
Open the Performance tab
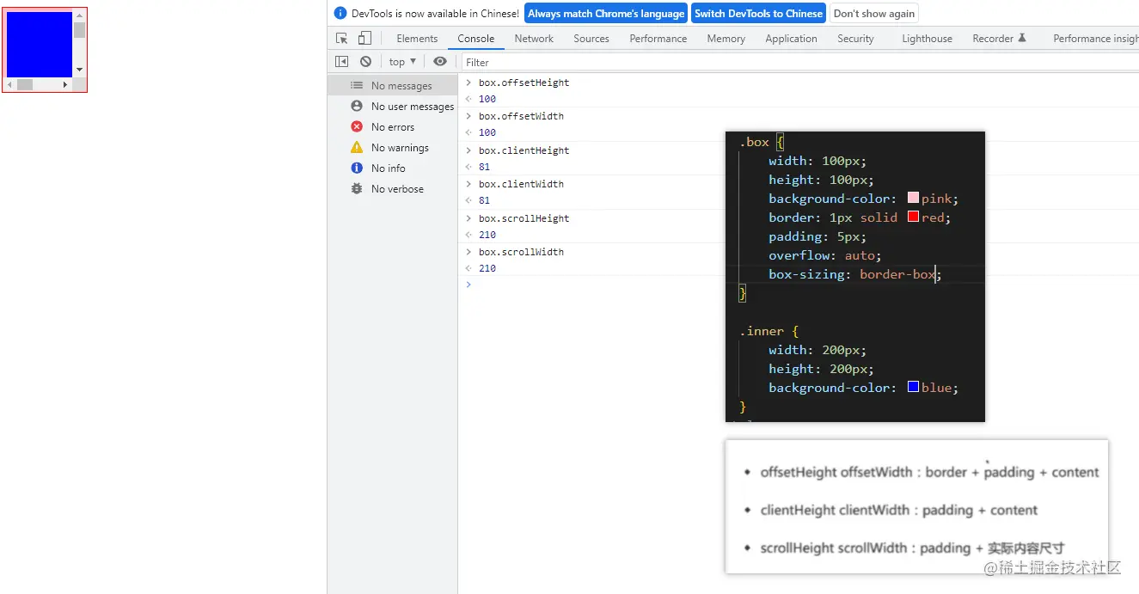pos(658,39)
